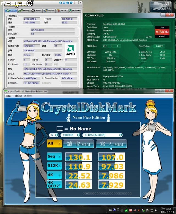Viewport: 176px width, 214px height.
Task: Click the 2904.60MHz clock value field
Action: 32,19
